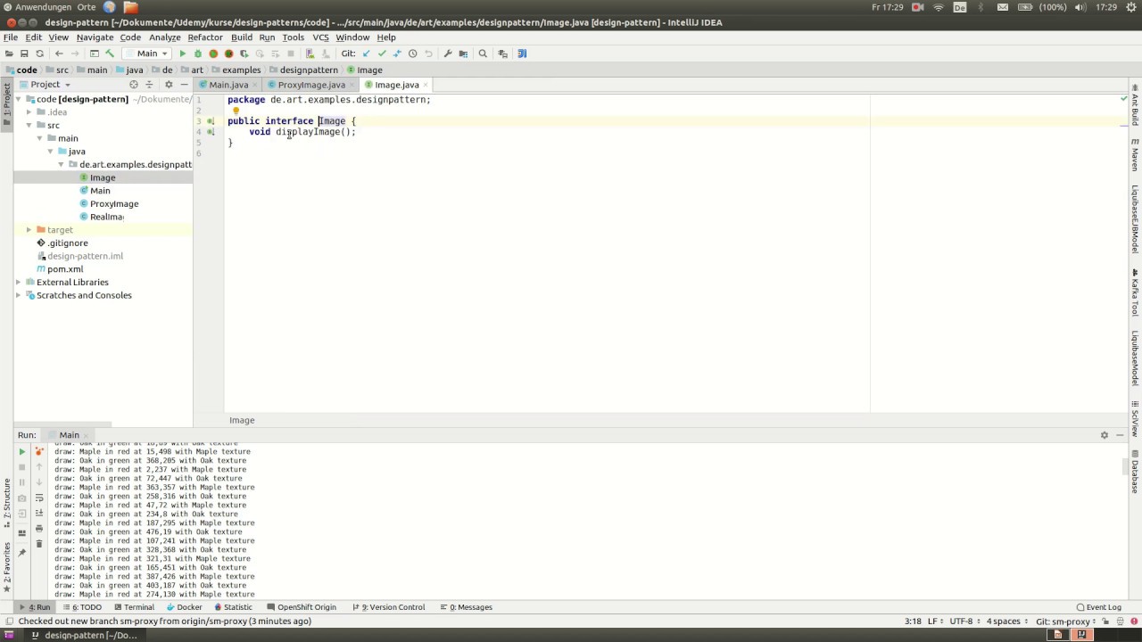Click designpattern in the navigation breadcrumb
This screenshot has height=642, width=1142.
click(x=309, y=70)
